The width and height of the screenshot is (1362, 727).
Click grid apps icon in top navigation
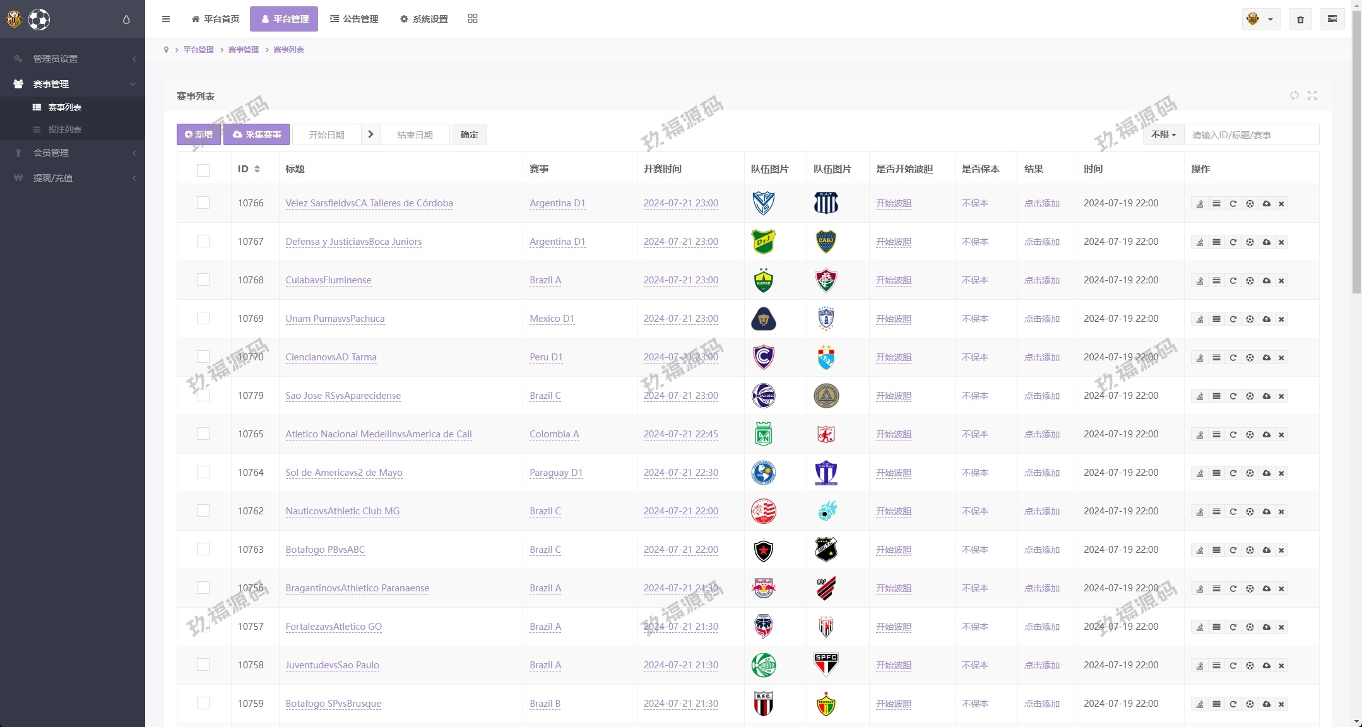(473, 19)
